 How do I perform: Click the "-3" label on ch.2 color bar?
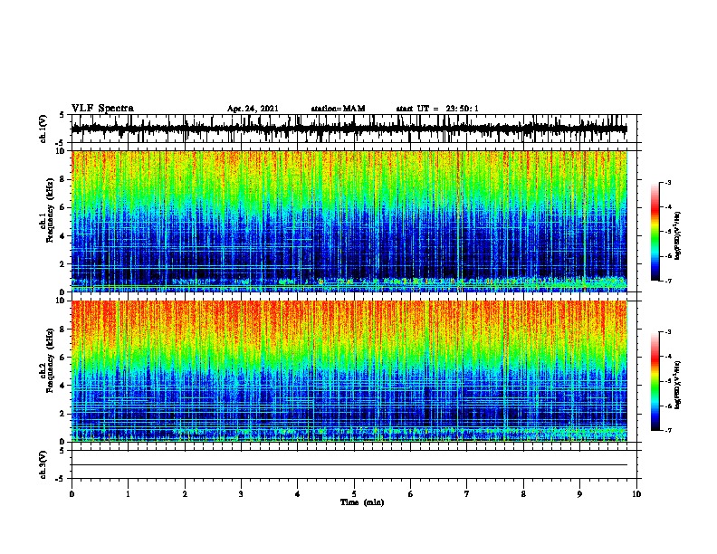coord(667,332)
